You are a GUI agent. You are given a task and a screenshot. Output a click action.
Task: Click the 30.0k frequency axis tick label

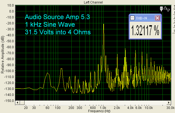pos(170,108)
